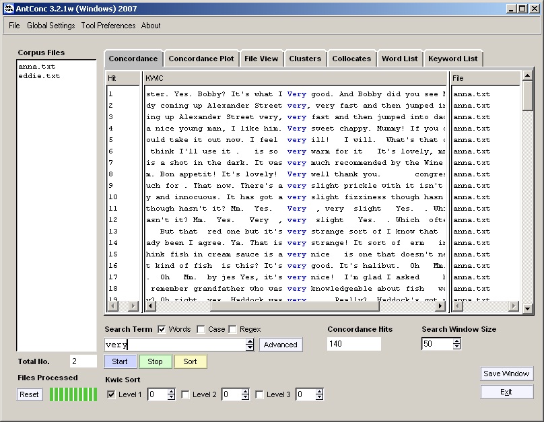Open the Word List tab
Screen dimensions: 544x422
(399, 59)
